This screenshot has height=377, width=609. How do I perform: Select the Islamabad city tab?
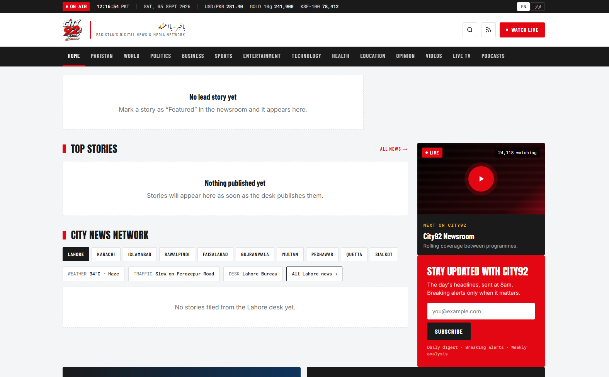click(139, 254)
